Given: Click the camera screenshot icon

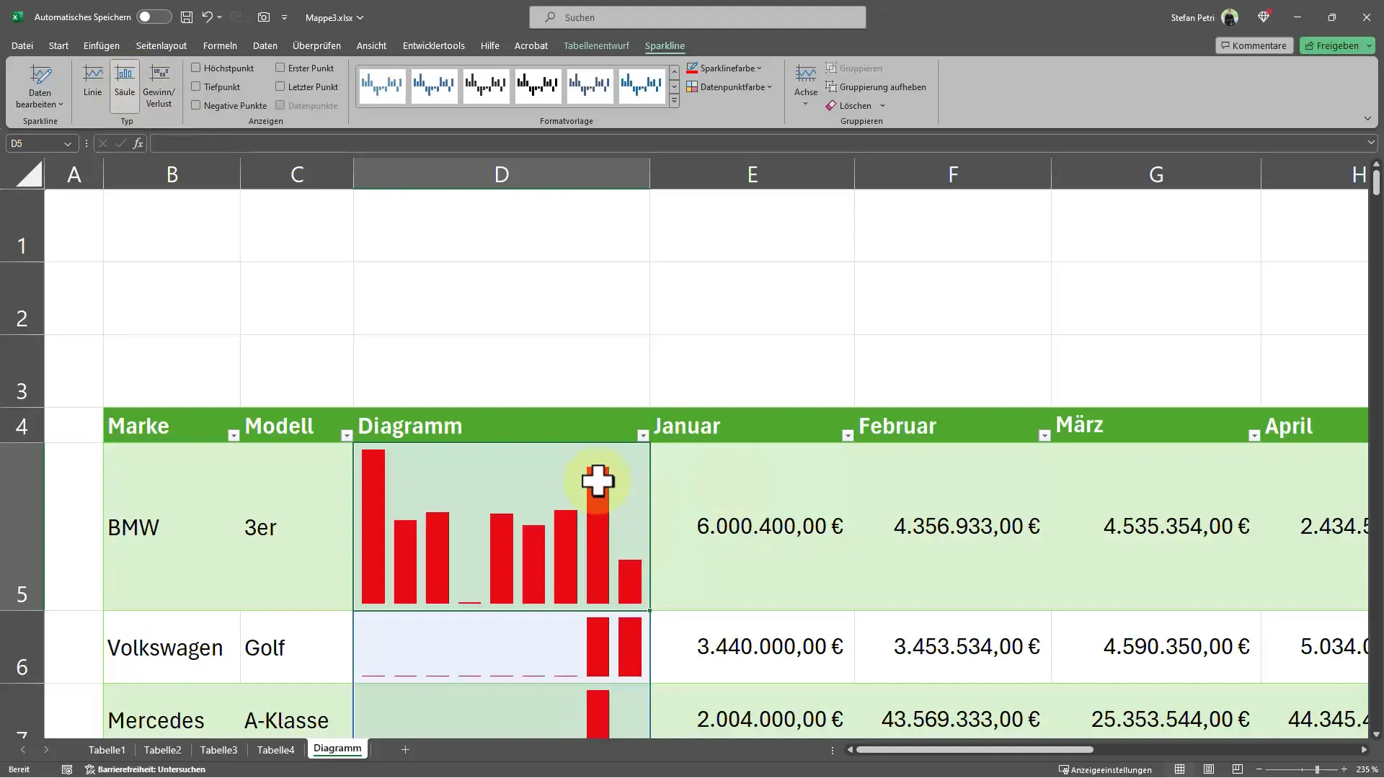Looking at the screenshot, I should pyautogui.click(x=264, y=17).
